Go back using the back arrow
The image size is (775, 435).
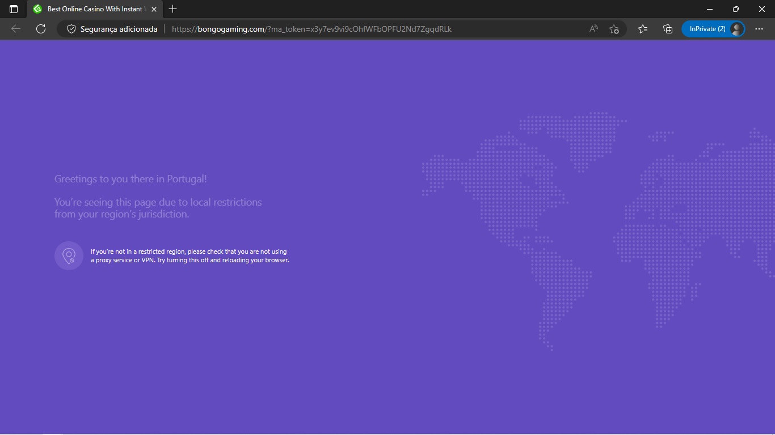16,29
